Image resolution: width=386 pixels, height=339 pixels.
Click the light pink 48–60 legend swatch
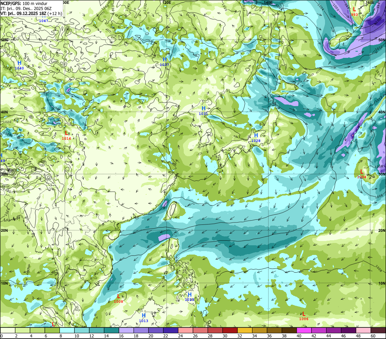coord(363,330)
